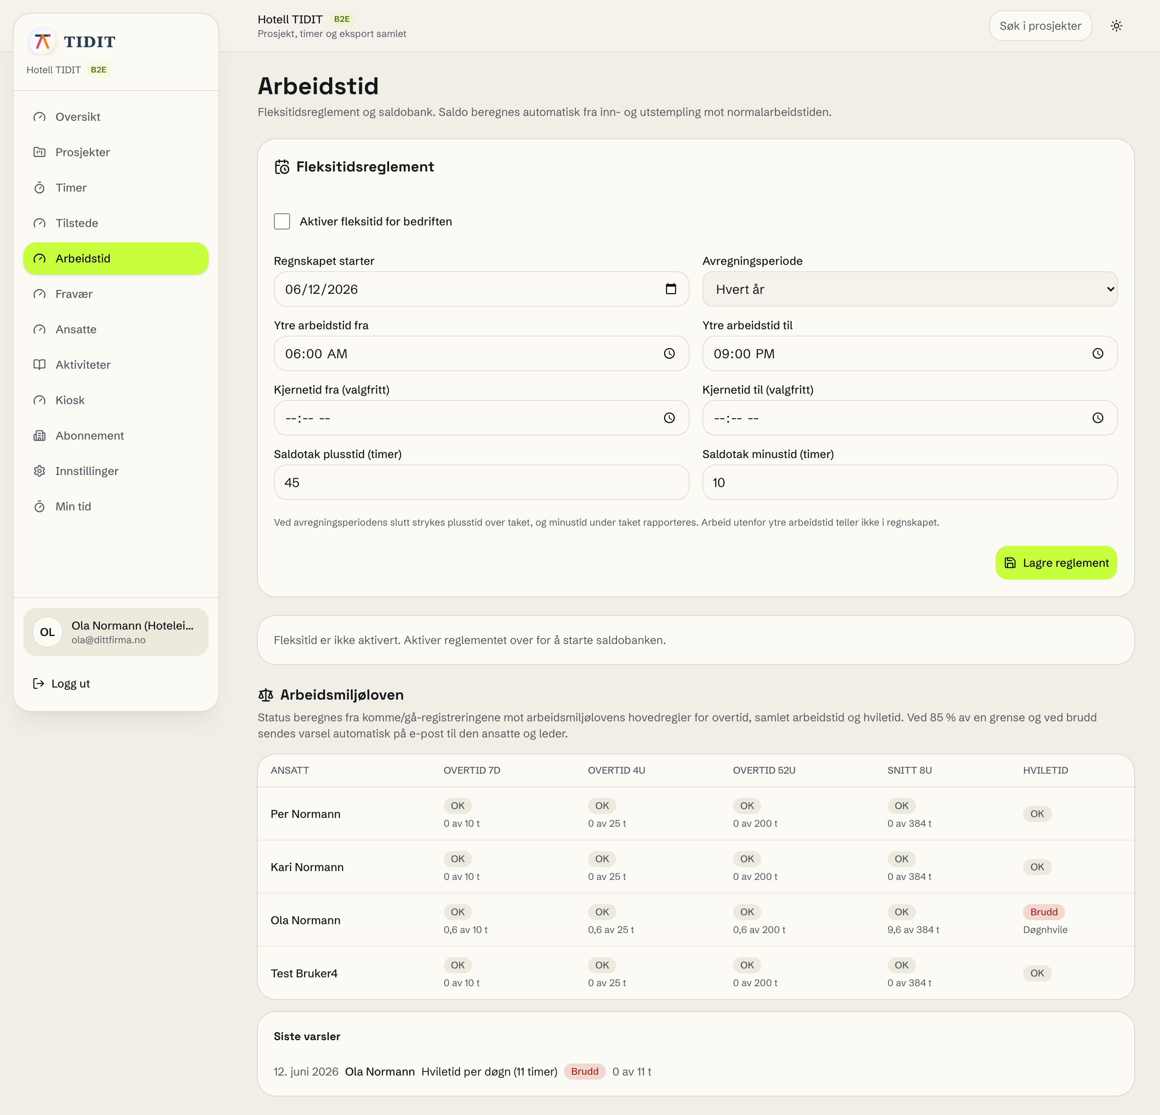This screenshot has height=1115, width=1160.
Task: Click the Abonnement building icon in sidebar
Action: click(39, 436)
